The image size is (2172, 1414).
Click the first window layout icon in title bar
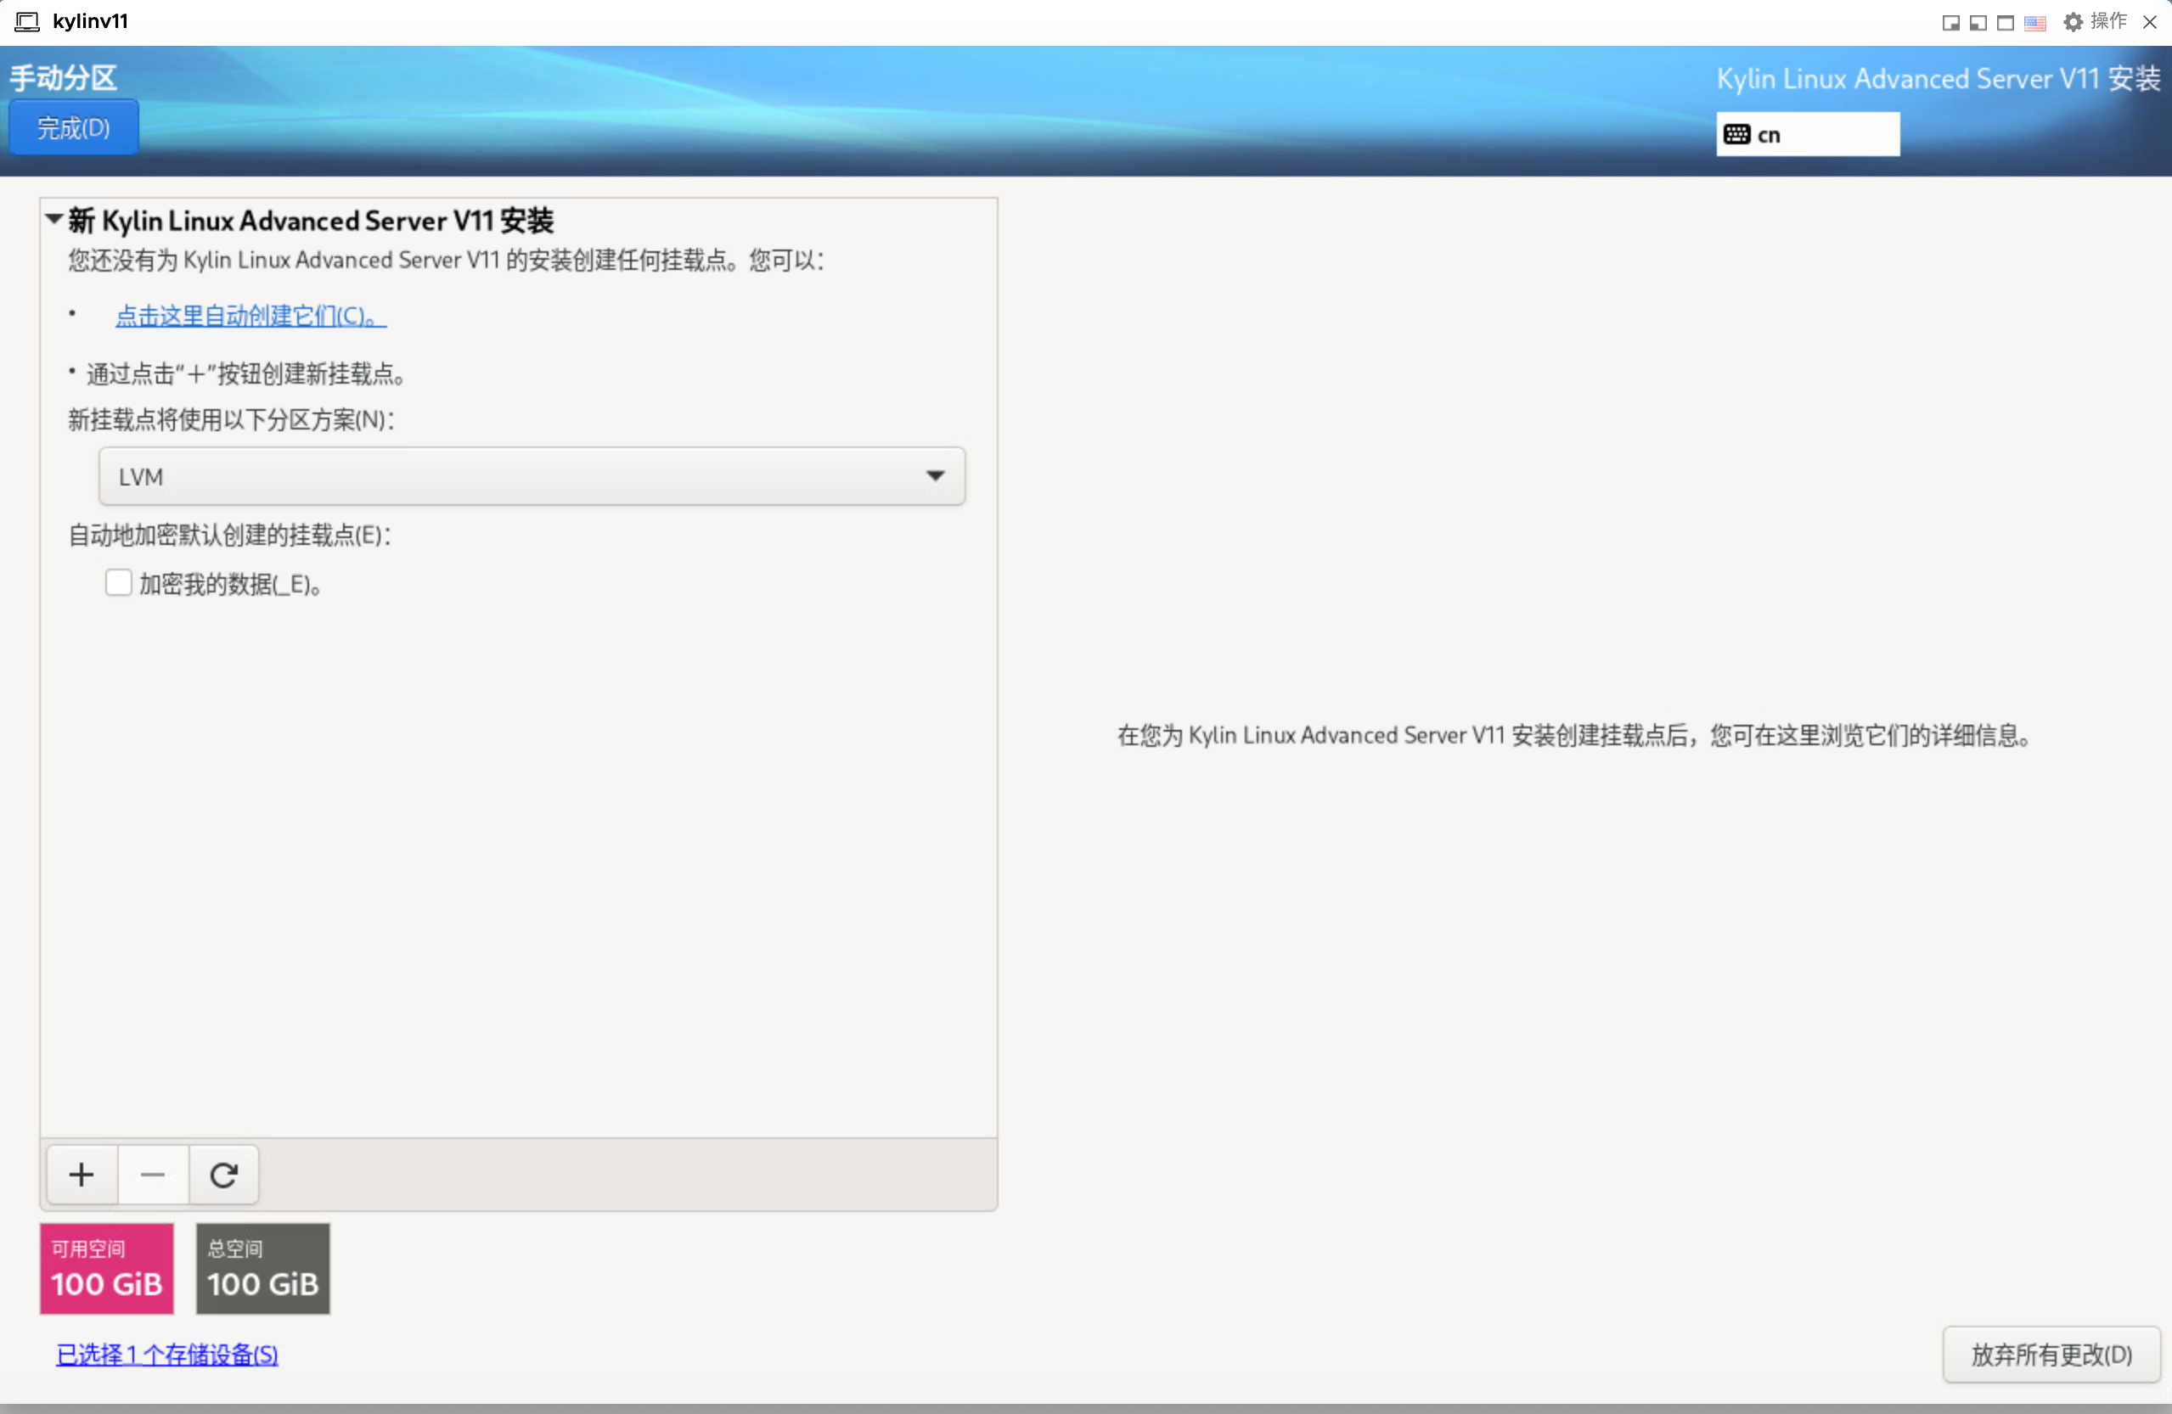(1950, 23)
